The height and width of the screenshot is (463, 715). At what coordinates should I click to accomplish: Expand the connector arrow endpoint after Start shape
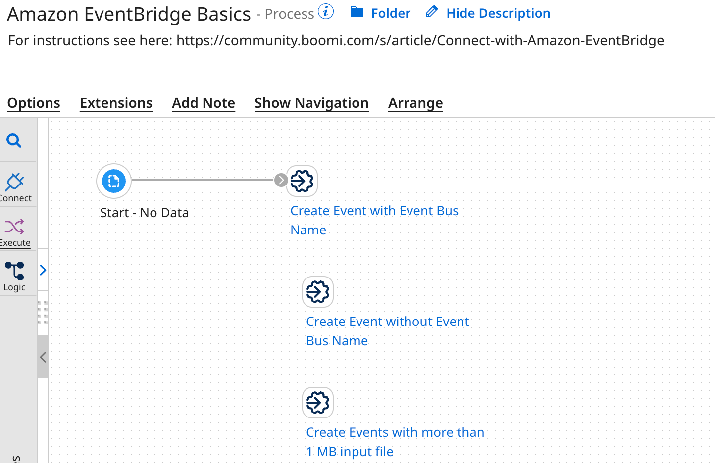(281, 181)
